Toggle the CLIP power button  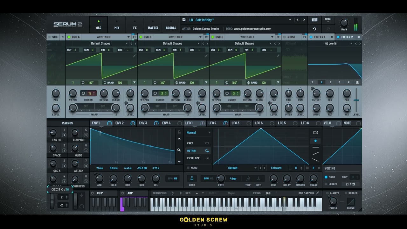(93, 193)
